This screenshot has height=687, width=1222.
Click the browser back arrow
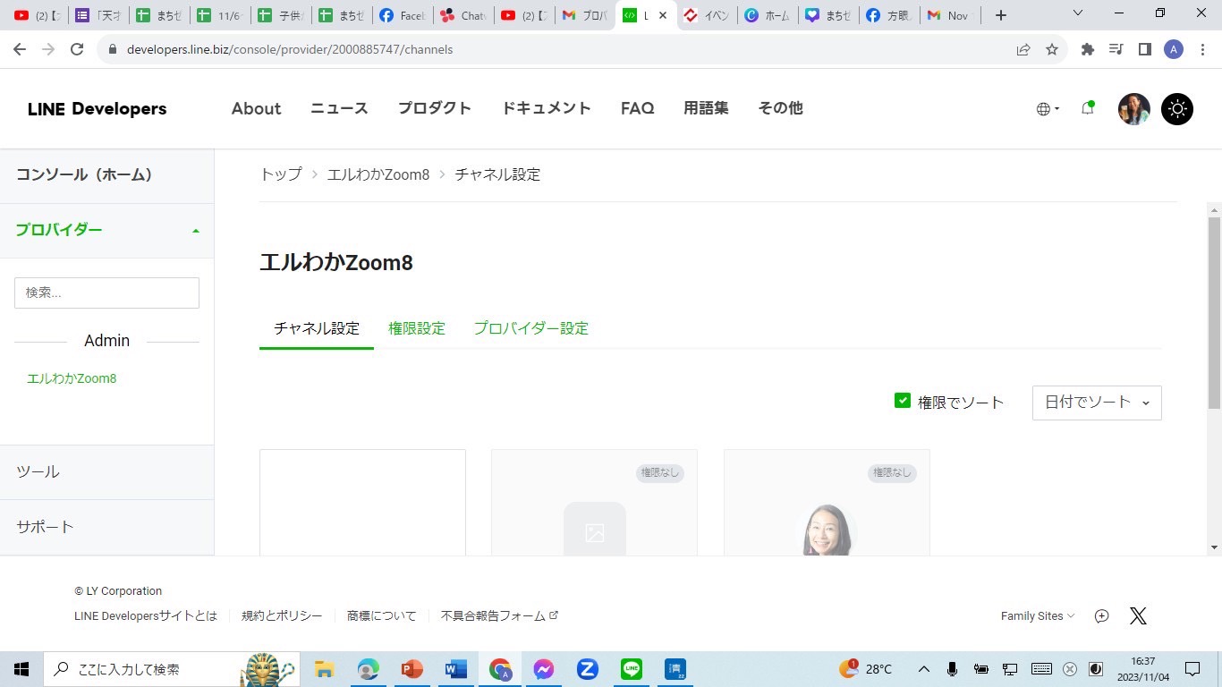pyautogui.click(x=20, y=49)
